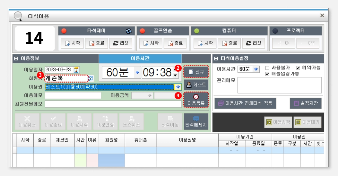The width and height of the screenshot is (338, 176).
Task: Click the 이용시작 button in left toolbar
Action: click(x=79, y=122)
